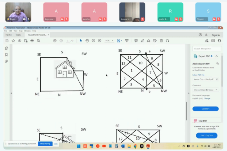Open the find text magnifier icon

pos(38,41)
